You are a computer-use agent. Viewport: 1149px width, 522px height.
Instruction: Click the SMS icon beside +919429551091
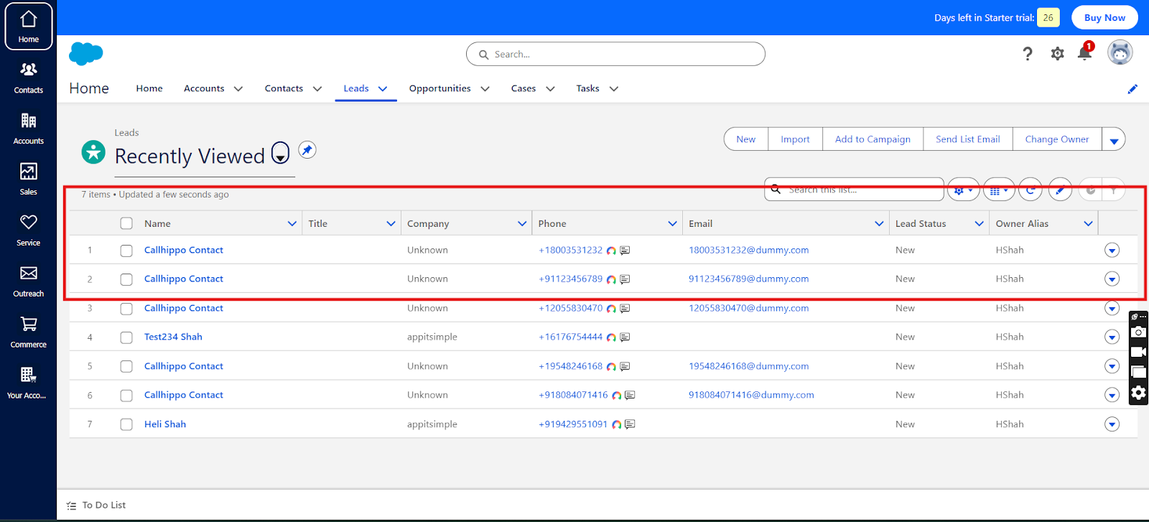pos(630,425)
